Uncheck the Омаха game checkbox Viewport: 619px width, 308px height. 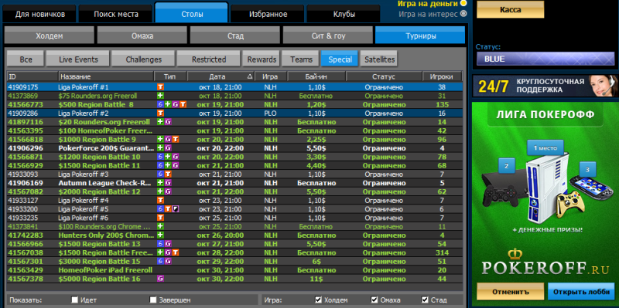(x=374, y=300)
